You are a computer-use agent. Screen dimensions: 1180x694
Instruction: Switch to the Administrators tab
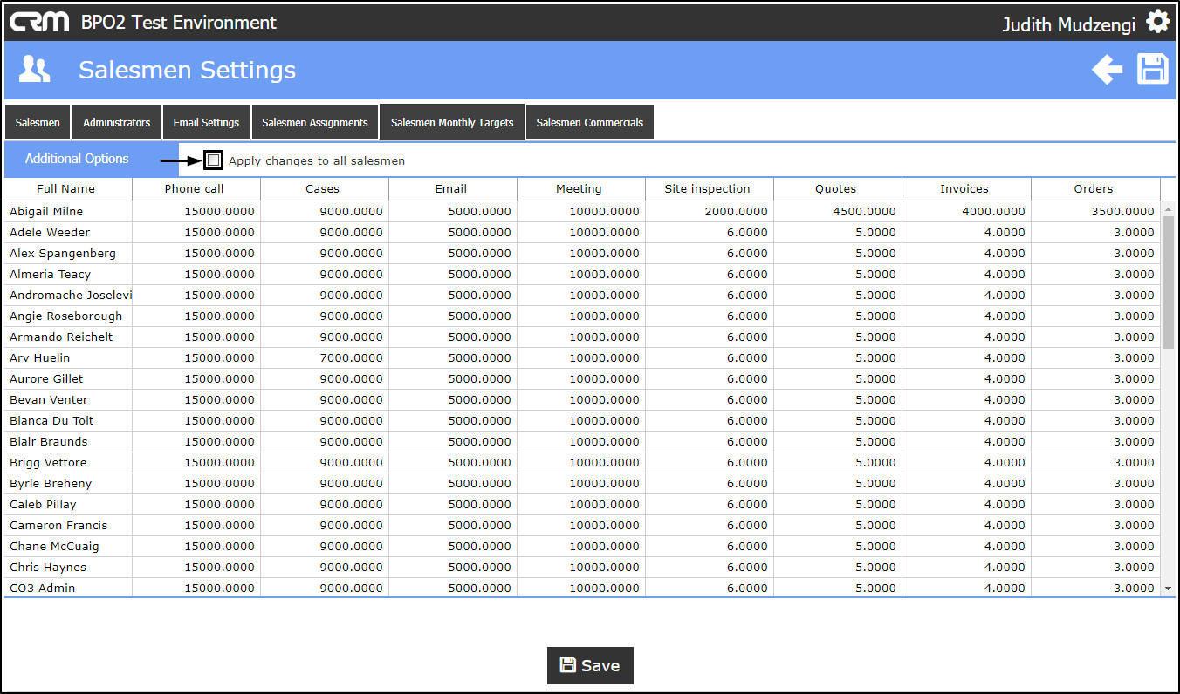(116, 123)
